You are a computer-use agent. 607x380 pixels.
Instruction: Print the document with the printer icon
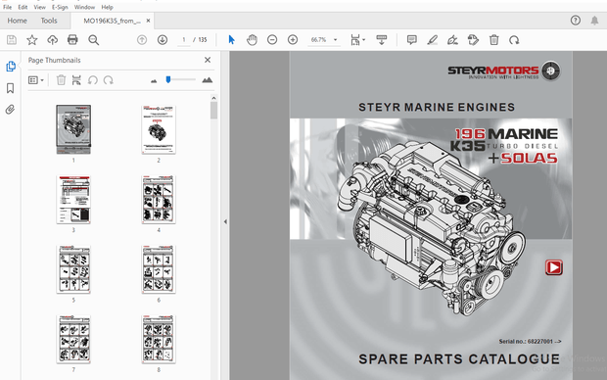click(72, 39)
